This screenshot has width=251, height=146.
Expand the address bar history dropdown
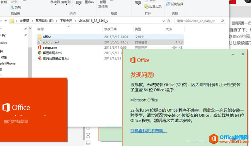[164, 21]
